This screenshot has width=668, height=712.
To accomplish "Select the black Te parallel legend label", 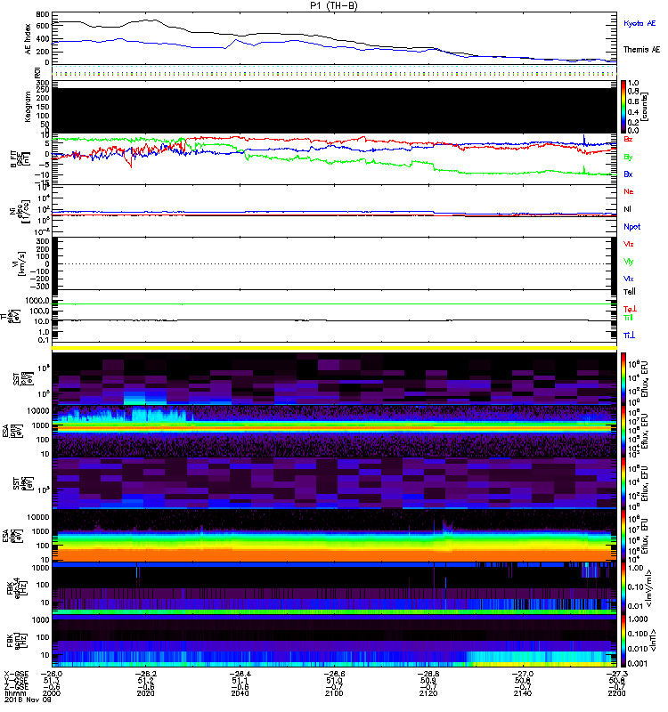I will pyautogui.click(x=629, y=292).
